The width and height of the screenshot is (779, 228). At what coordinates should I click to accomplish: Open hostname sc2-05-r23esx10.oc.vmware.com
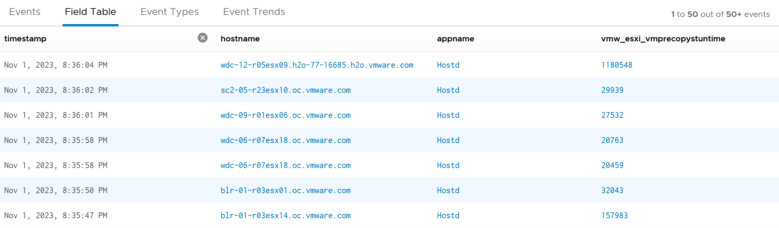(286, 90)
